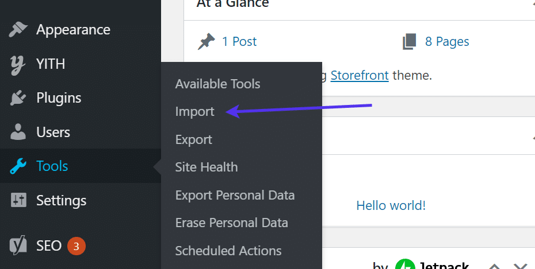
Task: Open Site Health from the submenu
Action: pos(206,167)
